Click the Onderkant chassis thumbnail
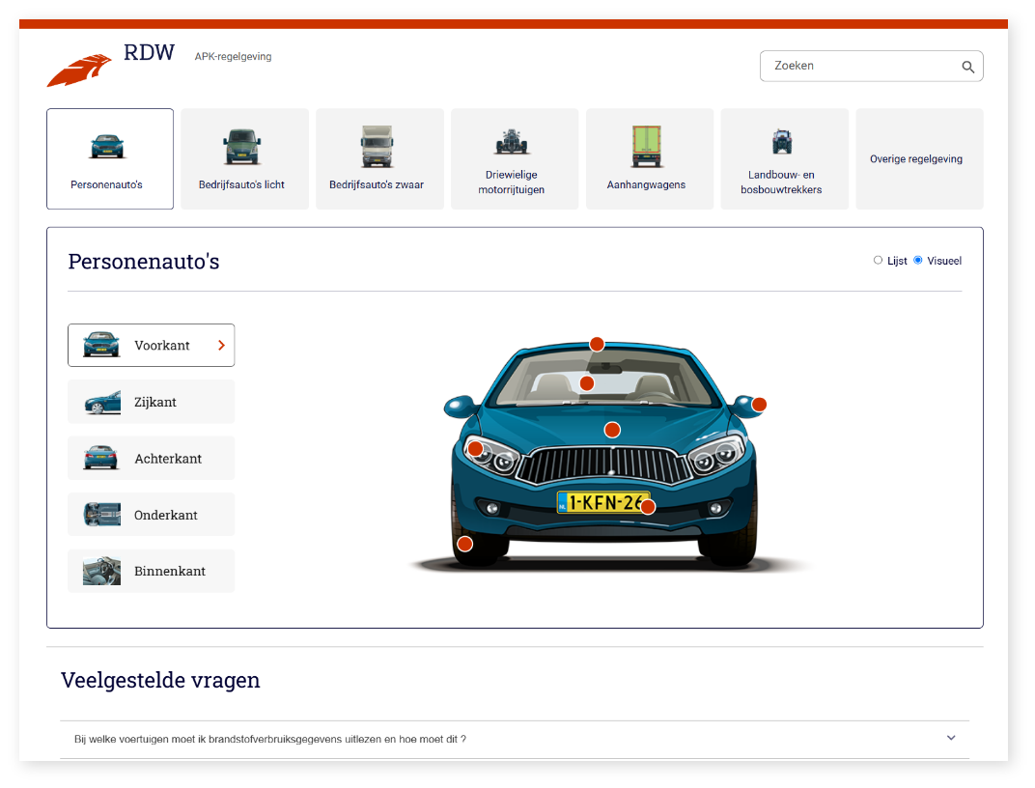The image size is (1035, 788). (101, 514)
